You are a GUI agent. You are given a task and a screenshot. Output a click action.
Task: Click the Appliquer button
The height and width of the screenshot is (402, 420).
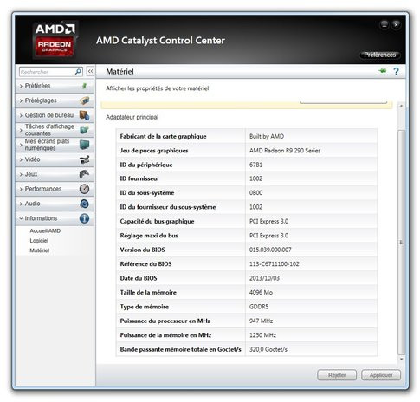tap(381, 375)
